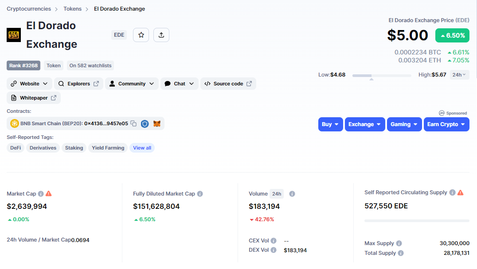Image resolution: width=477 pixels, height=269 pixels.
Task: Click the BNB Smart Chain coin icon
Action: [14, 123]
